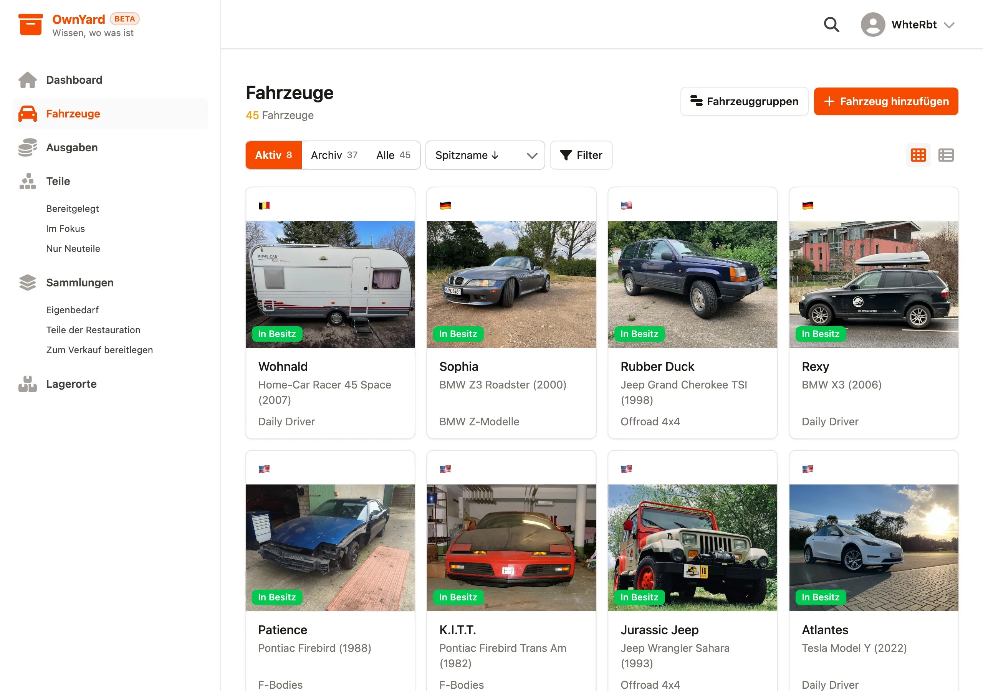The height and width of the screenshot is (691, 983).
Task: Click Offroad 4x4 group on Rubber Duck card
Action: (x=650, y=422)
